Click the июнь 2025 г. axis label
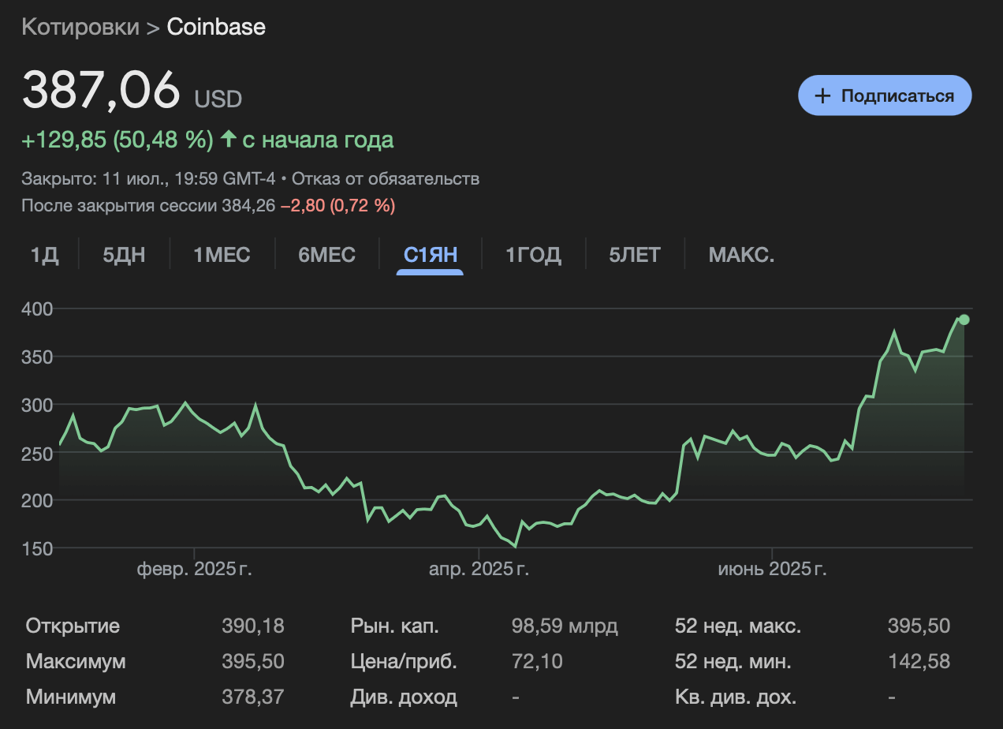 tap(772, 570)
